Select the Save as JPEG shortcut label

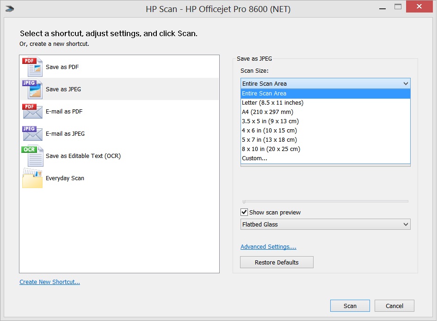point(63,89)
